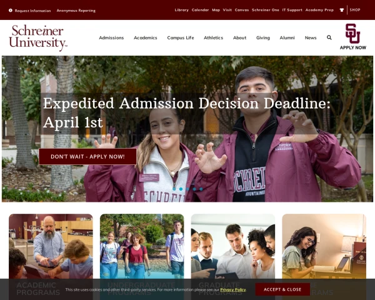375x300 pixels.
Task: Select the last carousel slide dot
Action: pyautogui.click(x=201, y=189)
